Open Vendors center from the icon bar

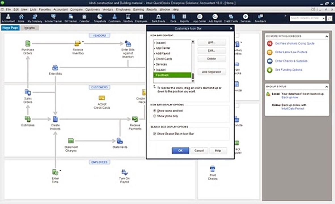[128, 18]
